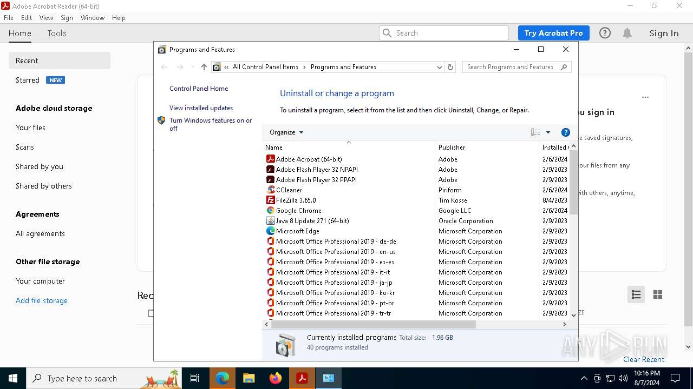Click Add file storage link
693x389 pixels.
click(42, 300)
